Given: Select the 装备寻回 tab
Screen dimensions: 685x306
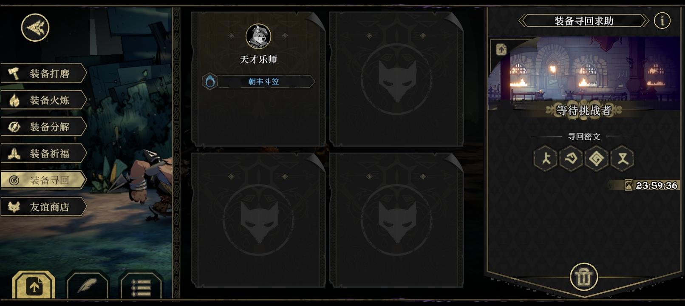Looking at the screenshot, I should [43, 180].
